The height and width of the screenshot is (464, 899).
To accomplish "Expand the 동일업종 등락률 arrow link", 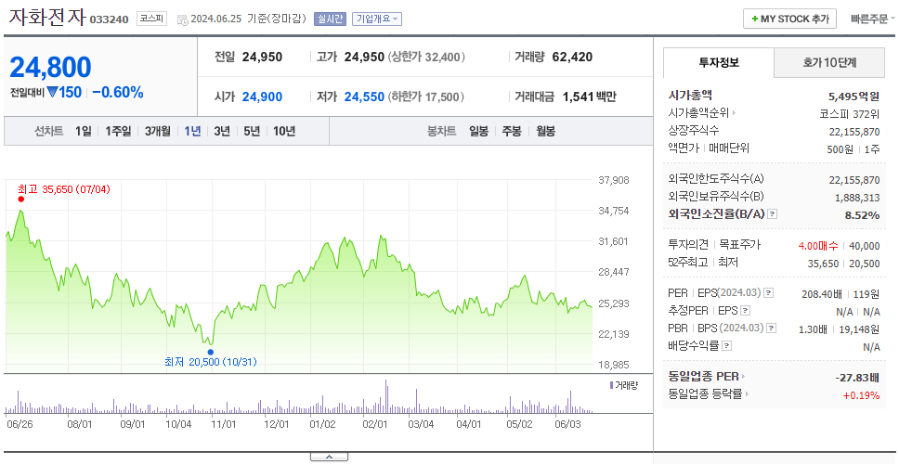I will 709,394.
